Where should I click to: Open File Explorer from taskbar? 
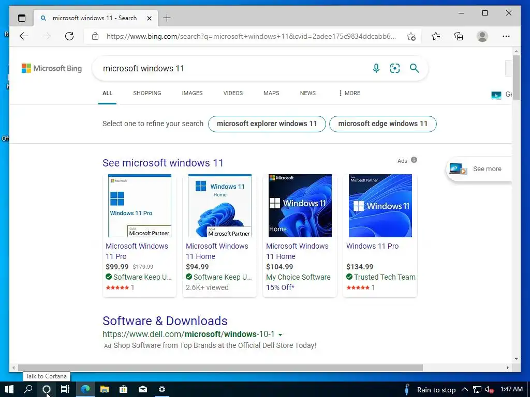tap(105, 389)
